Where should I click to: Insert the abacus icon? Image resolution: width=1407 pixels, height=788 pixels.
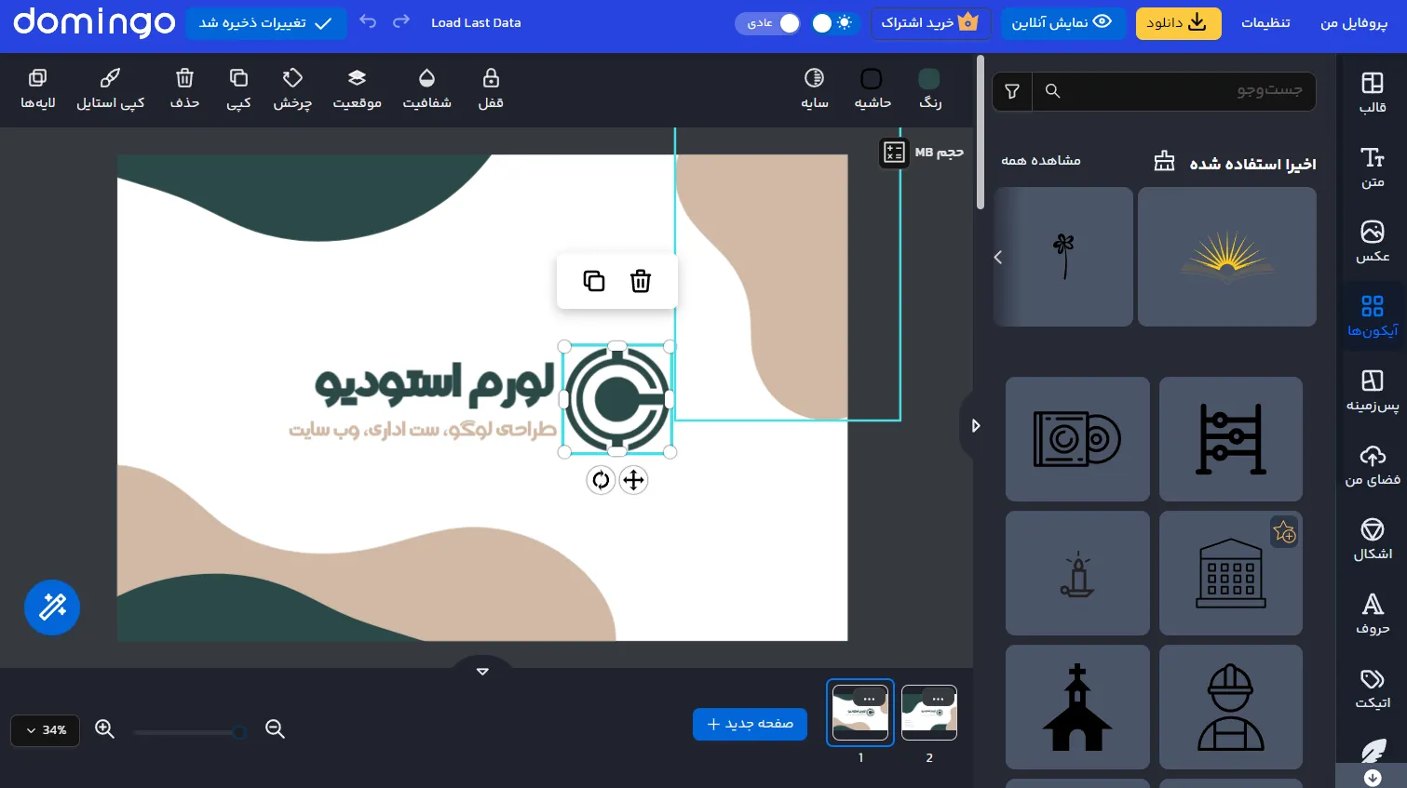[1230, 438]
